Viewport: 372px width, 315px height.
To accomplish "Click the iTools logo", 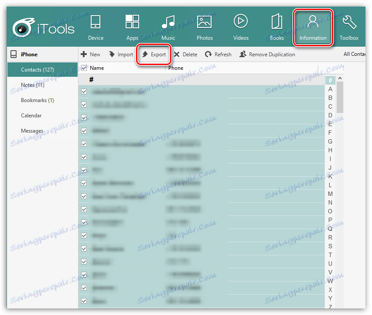I will (x=44, y=28).
